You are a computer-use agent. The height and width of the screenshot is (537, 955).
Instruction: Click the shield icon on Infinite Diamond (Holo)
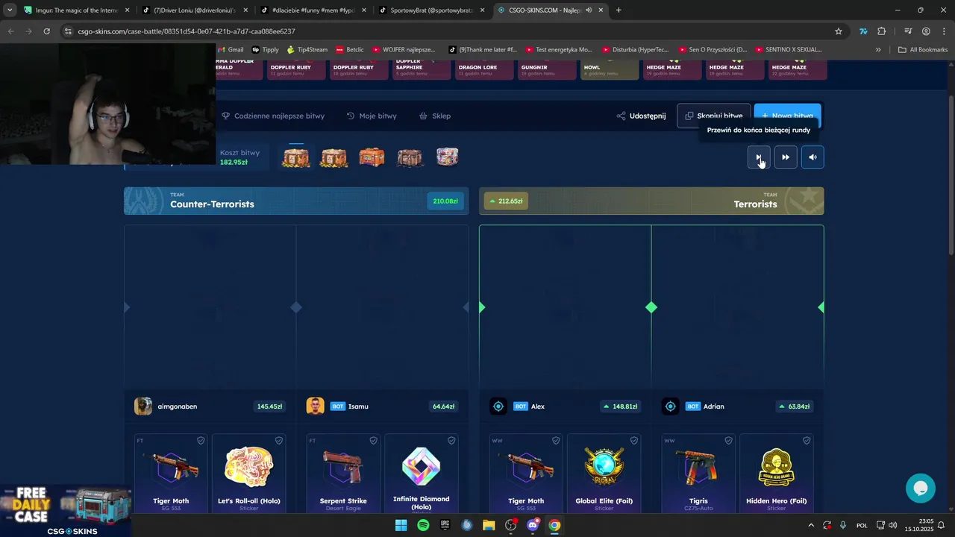click(451, 441)
